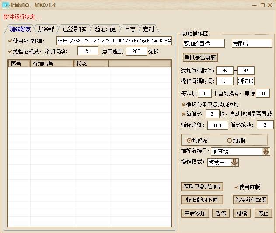The image size is (276, 233).
Task: Open the 日志 tab
Action: (130, 29)
